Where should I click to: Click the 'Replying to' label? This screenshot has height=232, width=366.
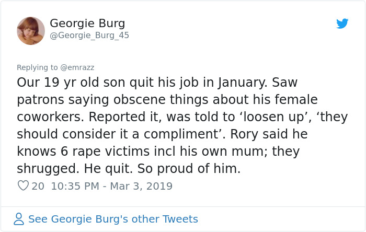pos(38,67)
